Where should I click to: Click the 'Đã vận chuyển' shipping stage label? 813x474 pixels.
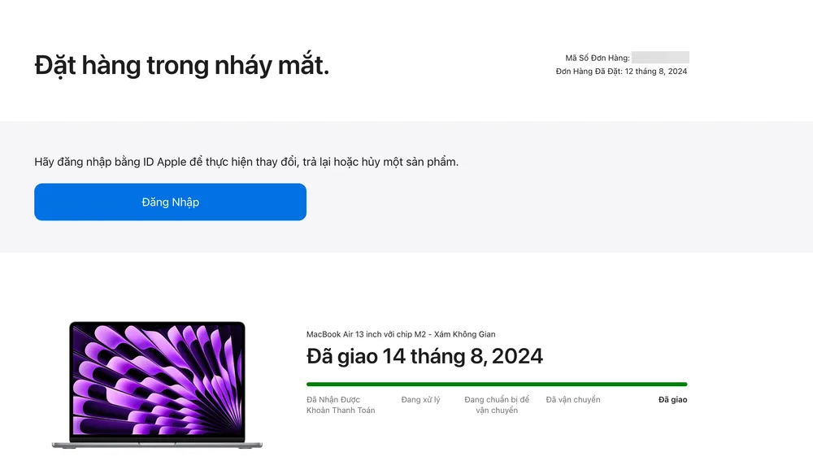[572, 399]
